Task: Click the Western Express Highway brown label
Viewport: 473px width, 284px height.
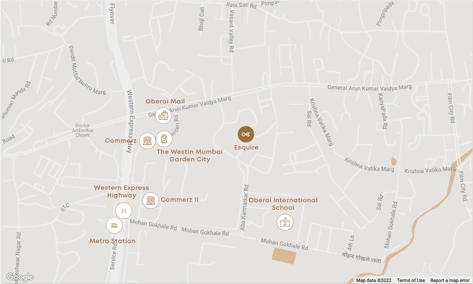Action: click(122, 191)
